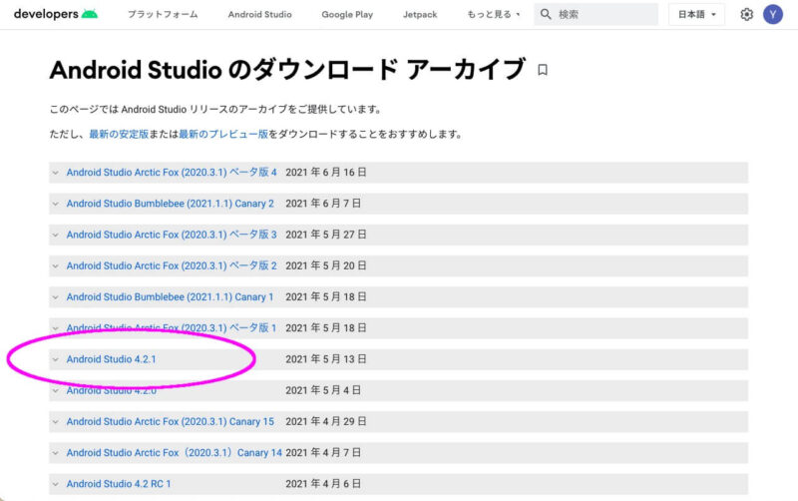Expand chevron for Arctic Fox ベータ版 3
This screenshot has height=501, width=798.
tap(56, 235)
